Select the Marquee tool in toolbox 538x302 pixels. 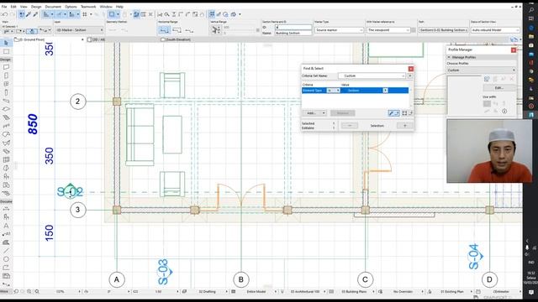(6, 52)
